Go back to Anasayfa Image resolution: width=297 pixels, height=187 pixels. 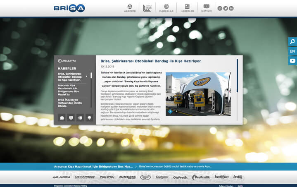point(67,61)
